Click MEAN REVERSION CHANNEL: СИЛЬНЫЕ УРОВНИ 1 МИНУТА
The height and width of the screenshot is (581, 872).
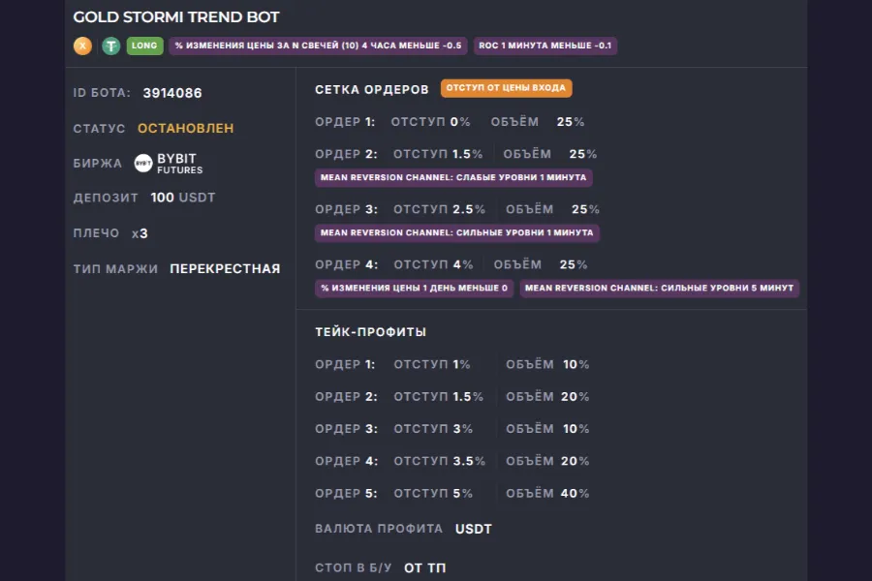click(x=456, y=232)
